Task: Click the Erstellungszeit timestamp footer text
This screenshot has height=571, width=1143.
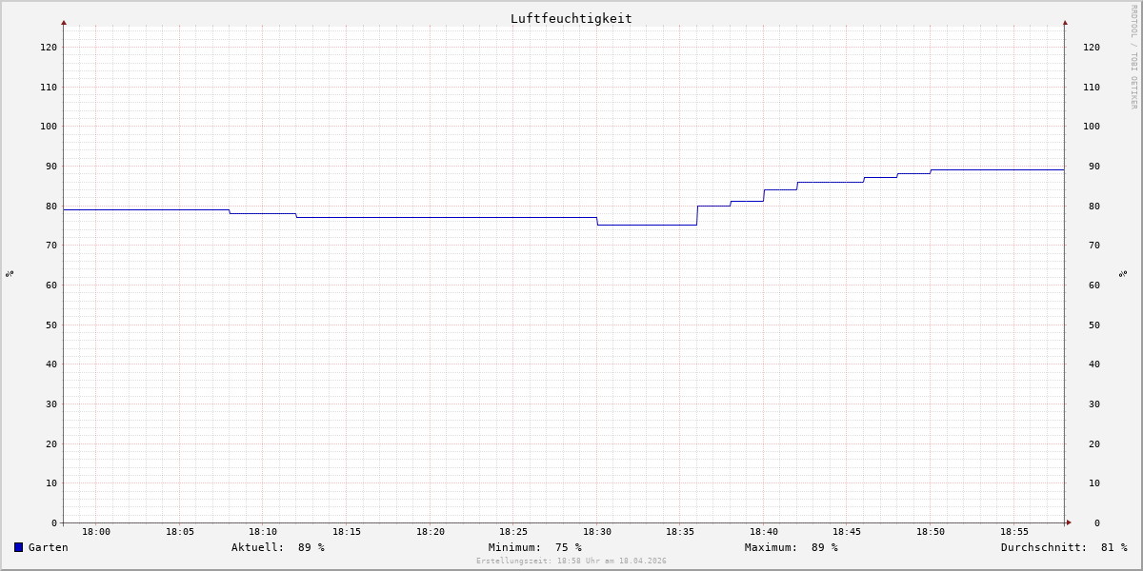Action: (571, 561)
